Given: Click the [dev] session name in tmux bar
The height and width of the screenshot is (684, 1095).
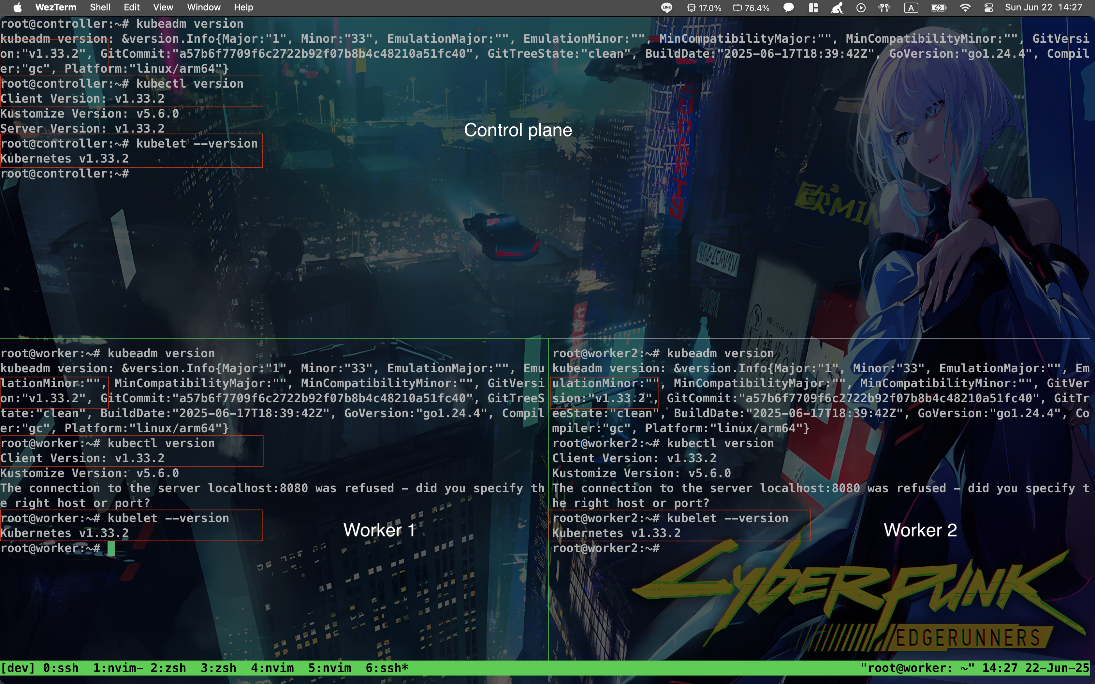Looking at the screenshot, I should click(18, 668).
